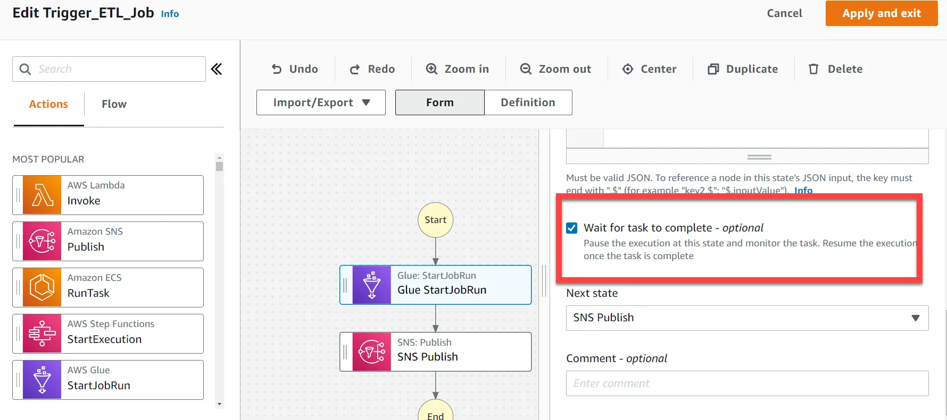Uncheck Wait for task to complete
This screenshot has height=420, width=947.
[x=572, y=228]
